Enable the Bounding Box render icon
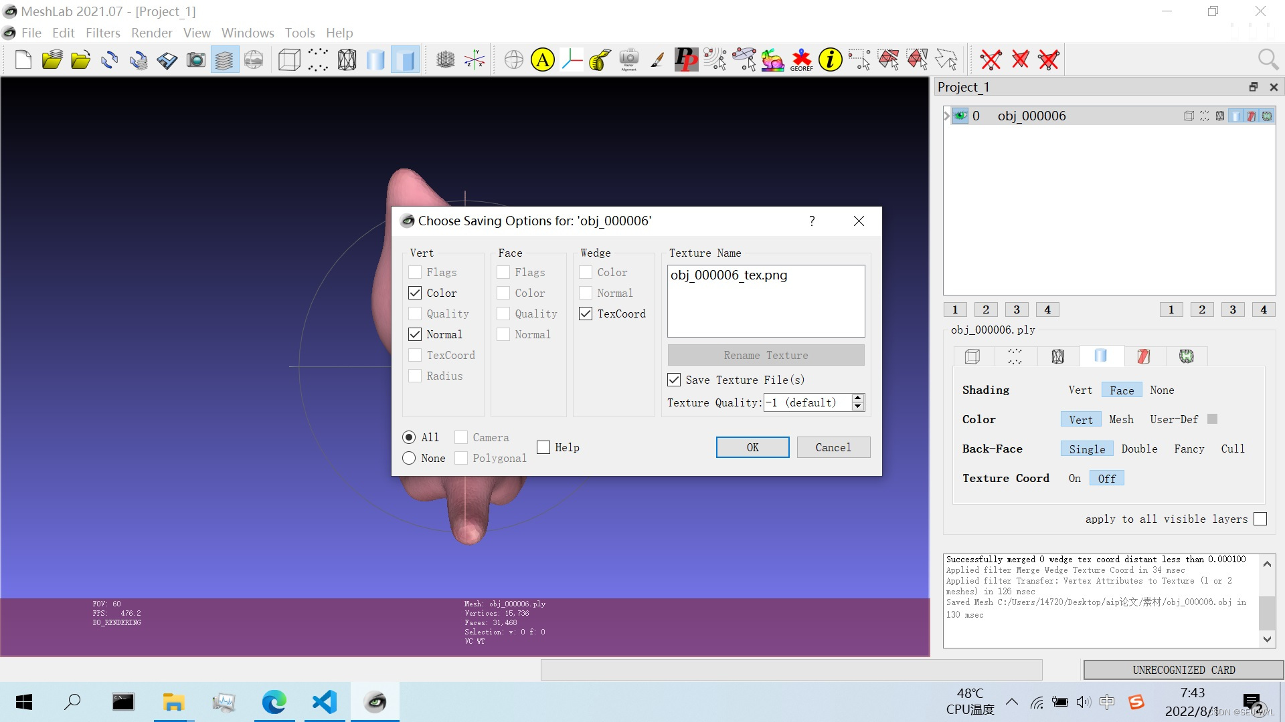 click(x=289, y=60)
